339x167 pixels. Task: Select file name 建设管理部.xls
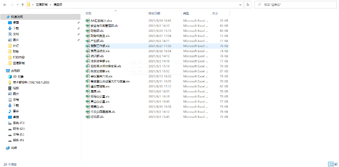[x=100, y=86]
